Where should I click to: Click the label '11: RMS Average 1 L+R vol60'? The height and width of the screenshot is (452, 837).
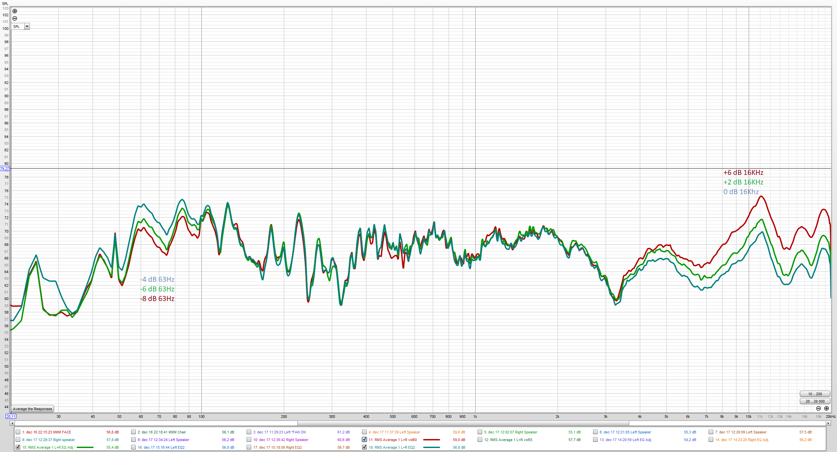pos(393,440)
